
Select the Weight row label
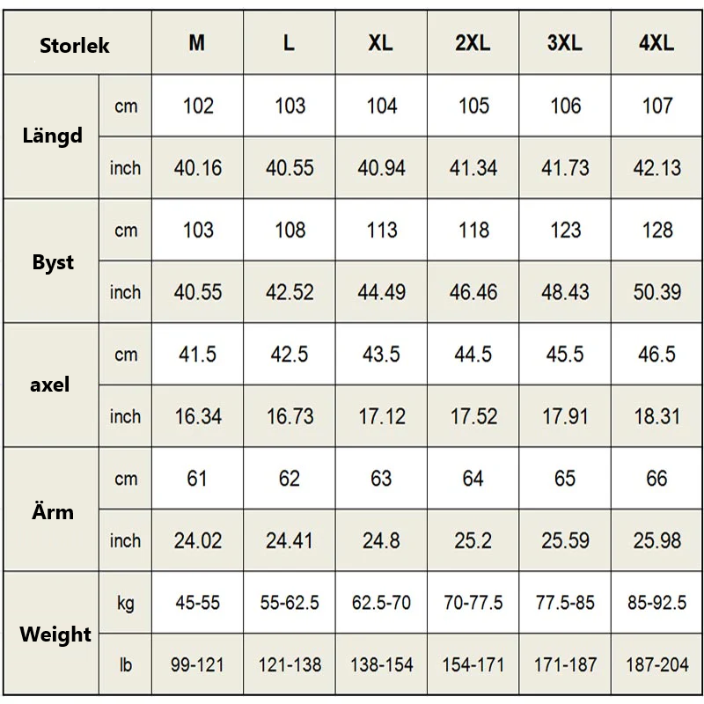tap(55, 634)
